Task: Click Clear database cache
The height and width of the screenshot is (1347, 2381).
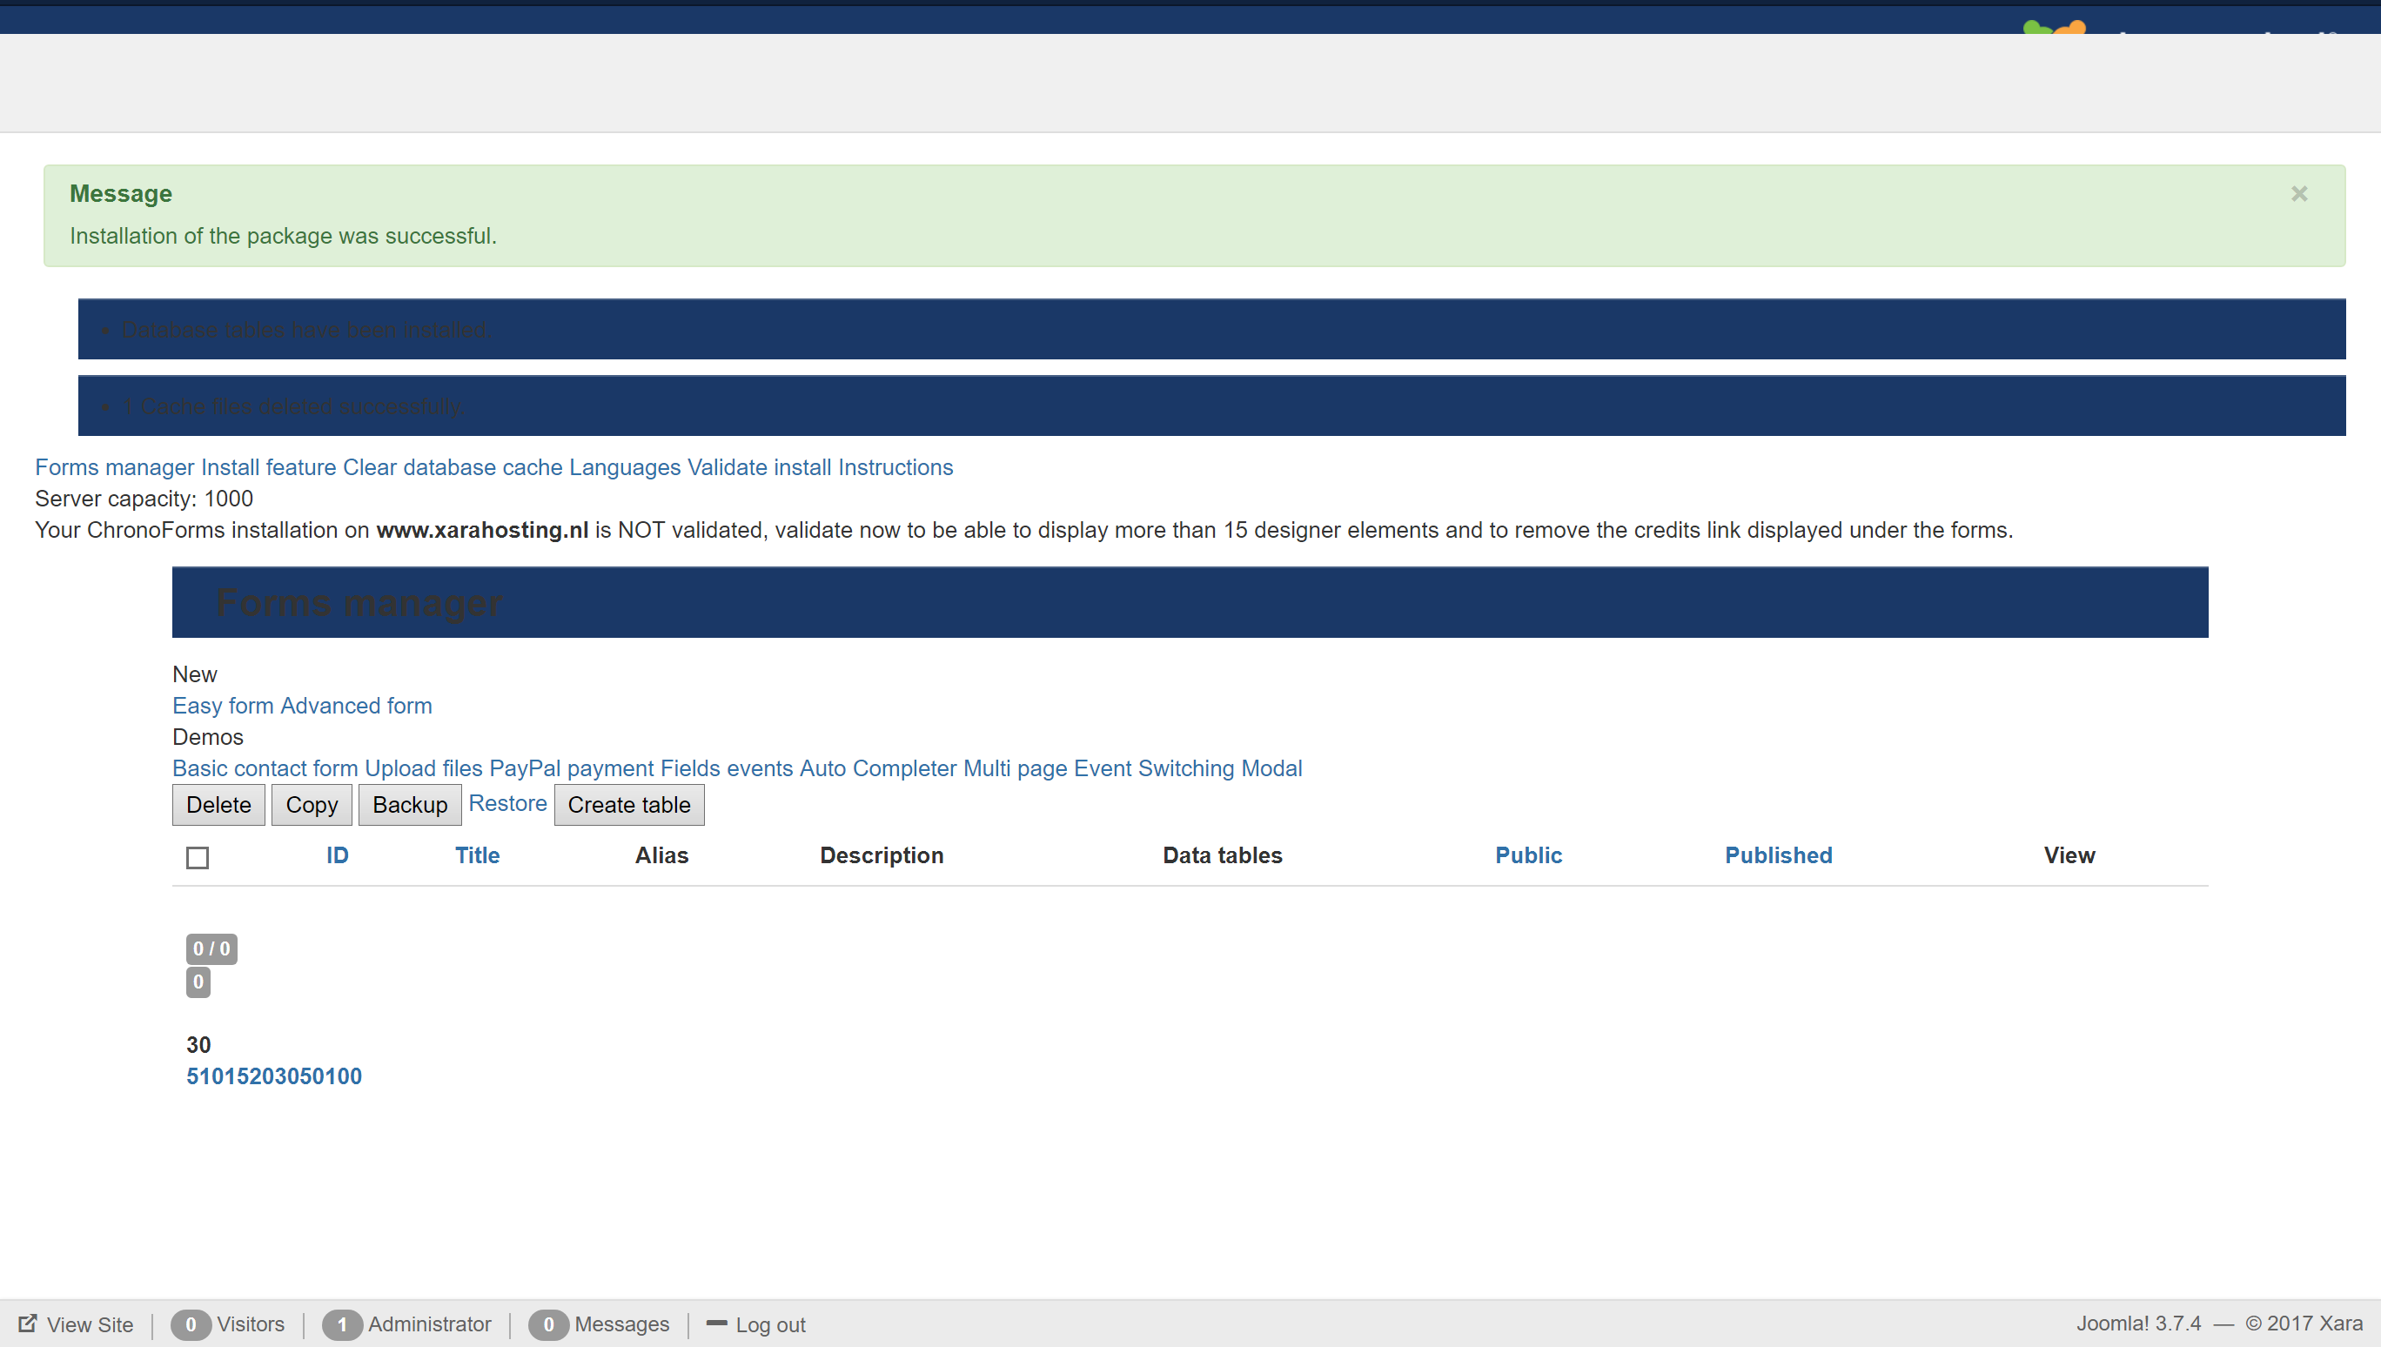Action: coord(453,467)
